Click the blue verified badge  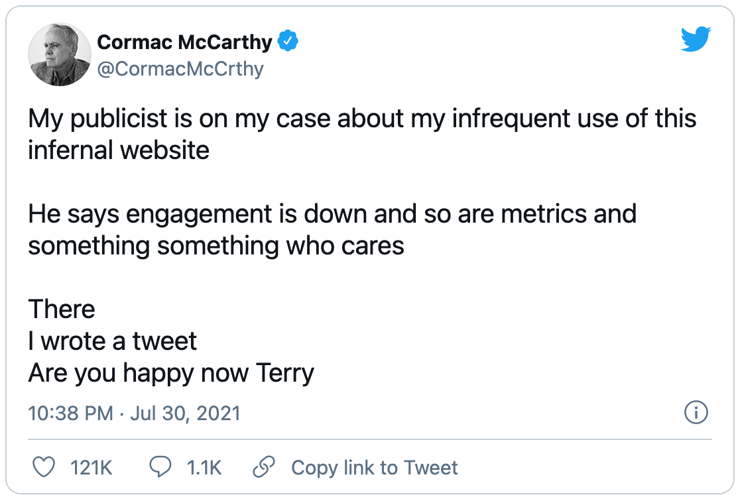click(x=287, y=40)
